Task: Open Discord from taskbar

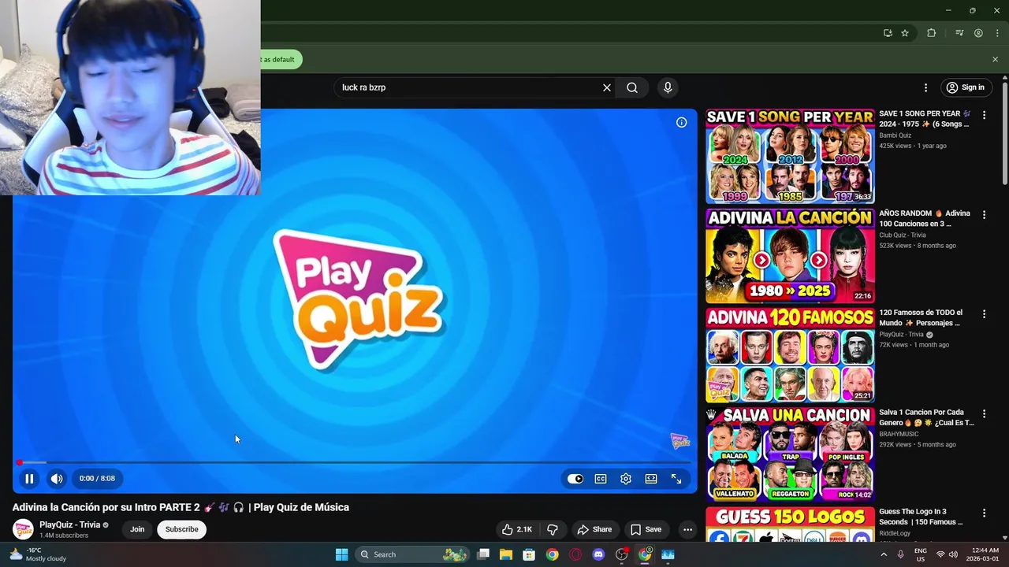Action: pos(598,554)
